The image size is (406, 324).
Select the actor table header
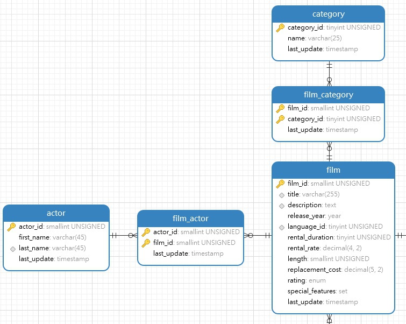click(56, 213)
